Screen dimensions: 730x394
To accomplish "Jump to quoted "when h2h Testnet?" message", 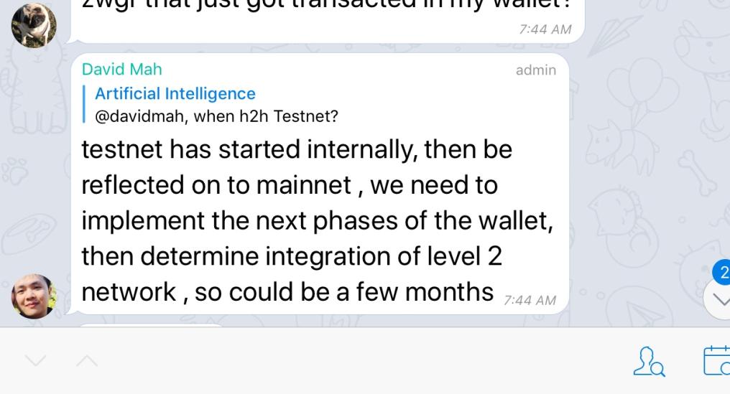I will pos(266,116).
